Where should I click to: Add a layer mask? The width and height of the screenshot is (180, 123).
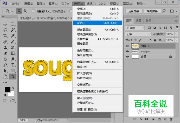[147, 119]
